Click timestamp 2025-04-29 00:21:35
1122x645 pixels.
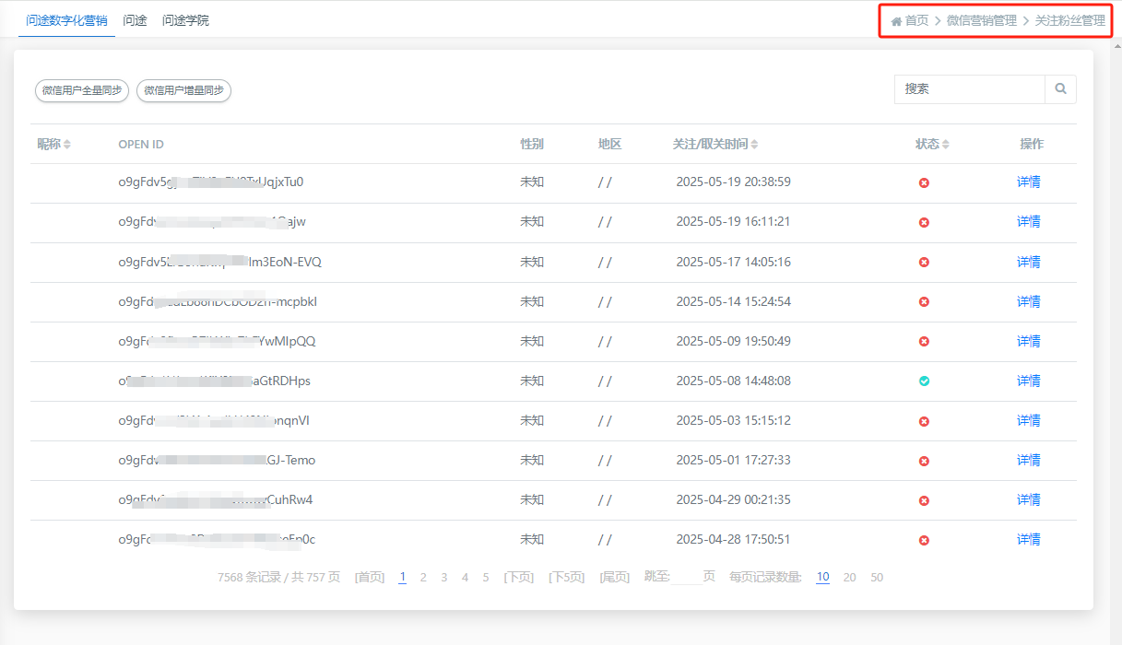(733, 499)
